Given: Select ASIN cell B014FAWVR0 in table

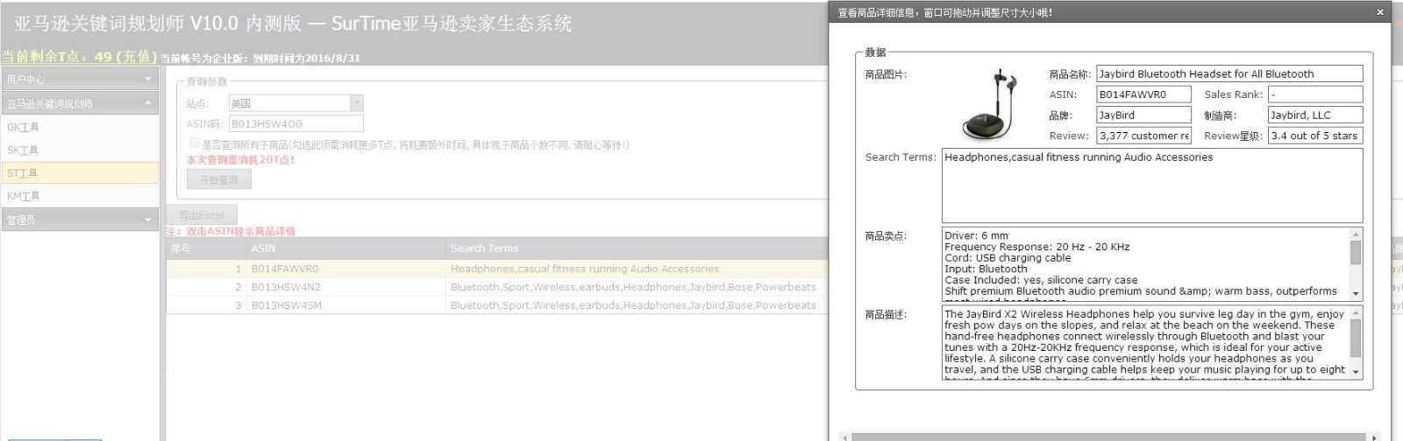Looking at the screenshot, I should 345,269.
